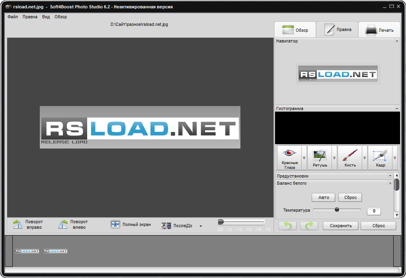The width and height of the screenshot is (406, 278).
Task: Select the Crop (Кадр) tool
Action: (380, 158)
